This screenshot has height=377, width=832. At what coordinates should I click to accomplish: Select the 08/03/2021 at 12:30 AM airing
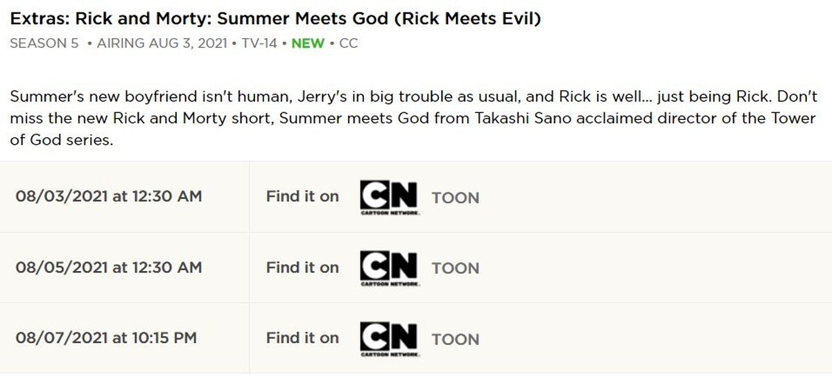[109, 197]
